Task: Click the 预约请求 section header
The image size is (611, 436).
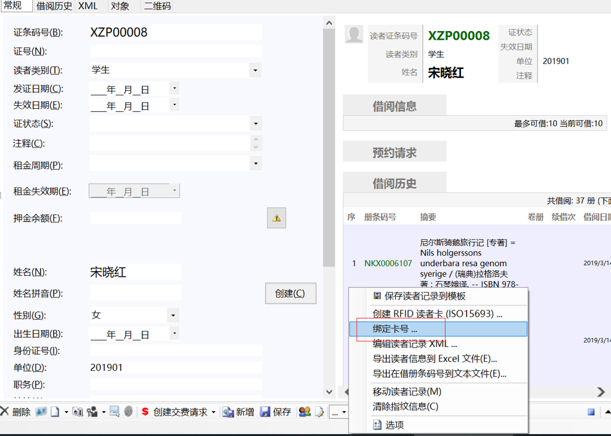Action: [394, 152]
